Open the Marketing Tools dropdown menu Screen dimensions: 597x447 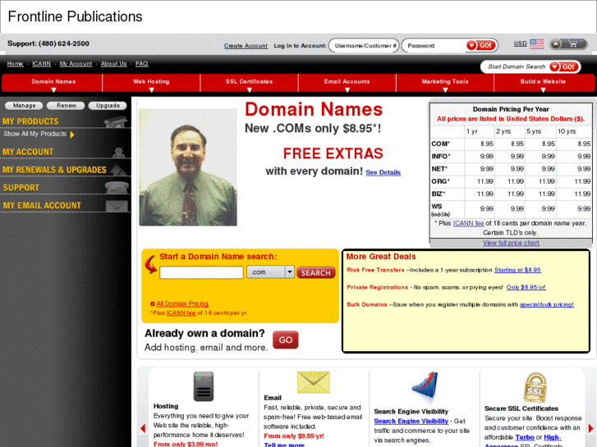[x=445, y=83]
